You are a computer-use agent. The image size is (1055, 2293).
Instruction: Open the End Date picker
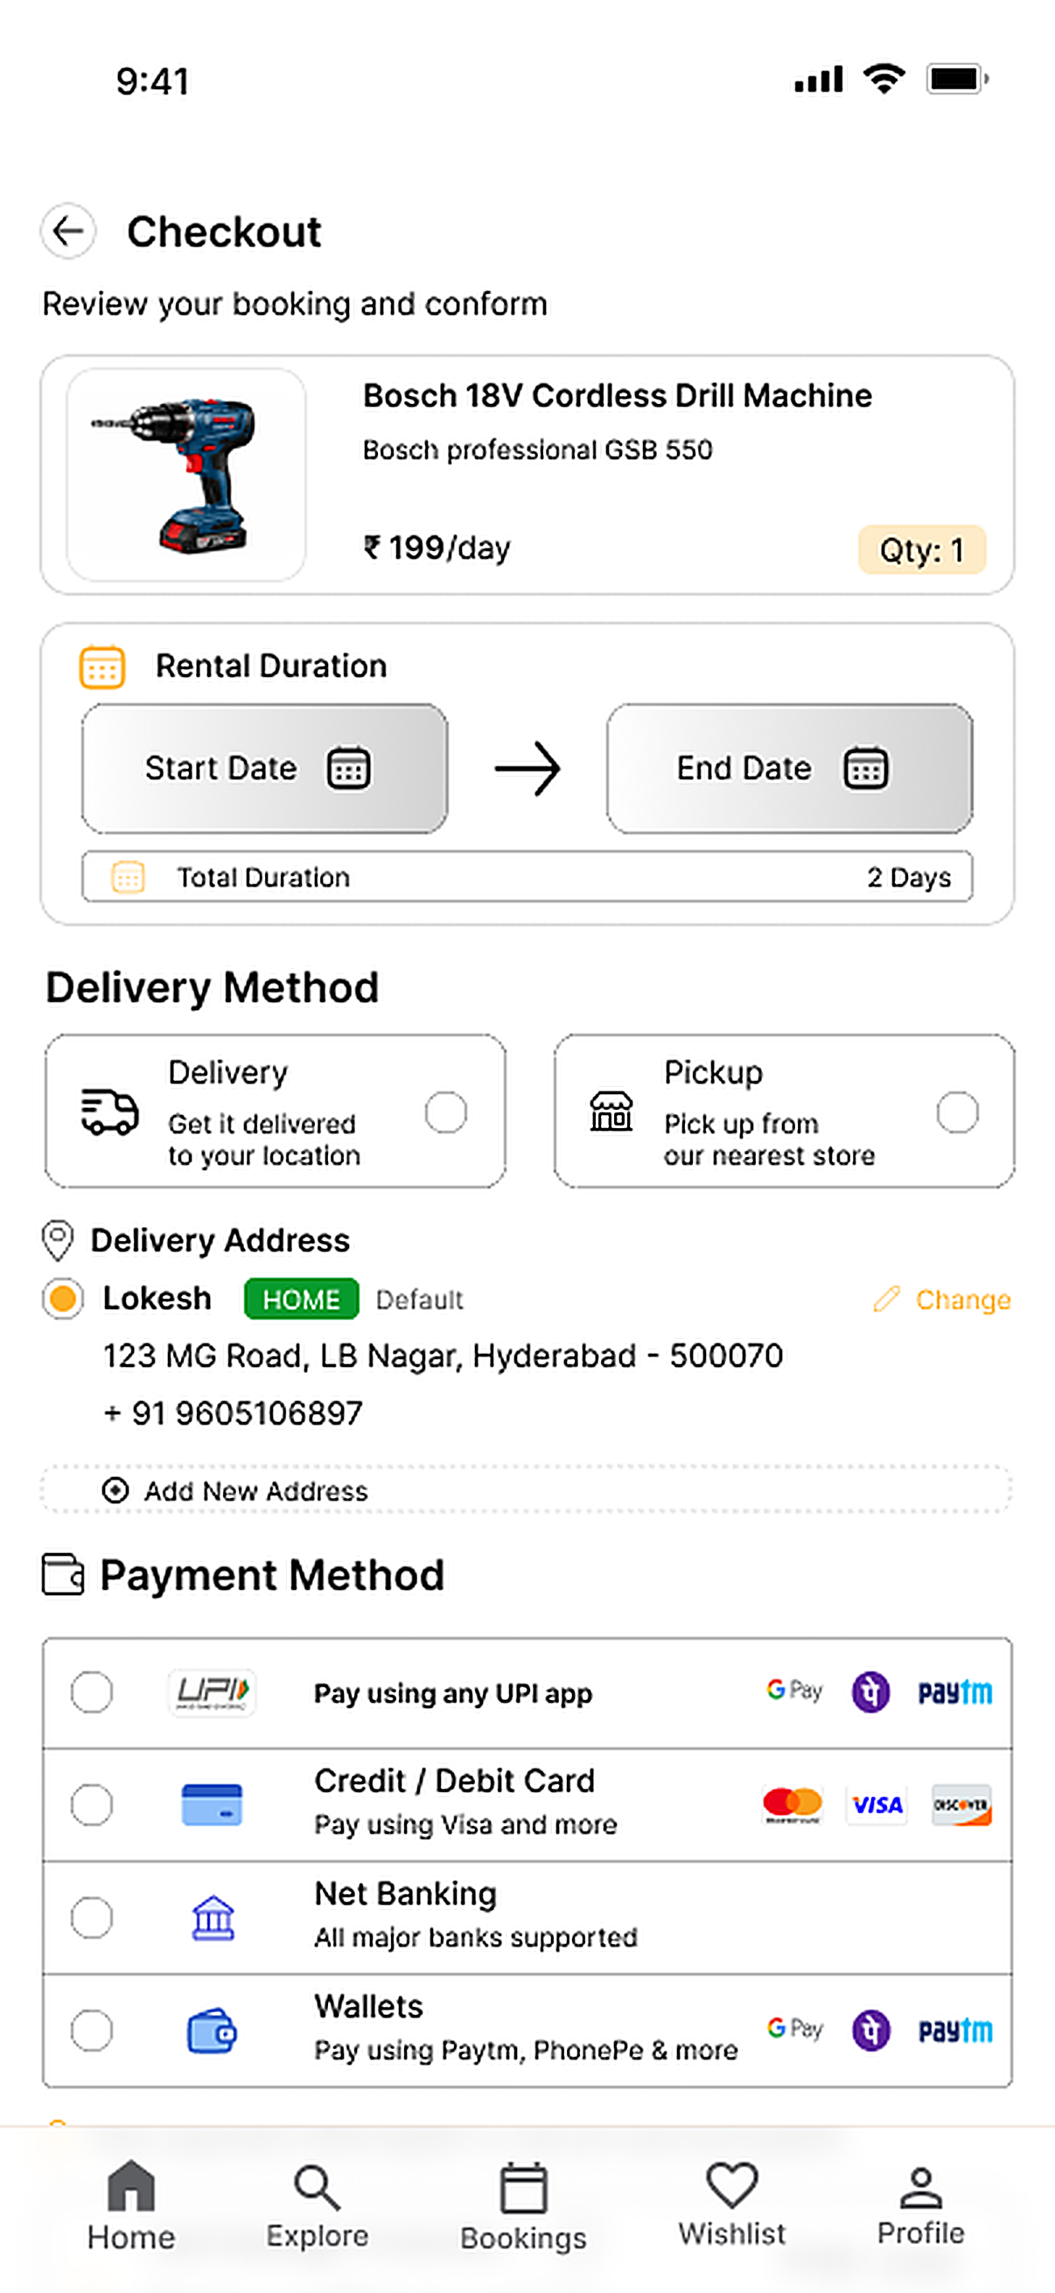pyautogui.click(x=790, y=768)
